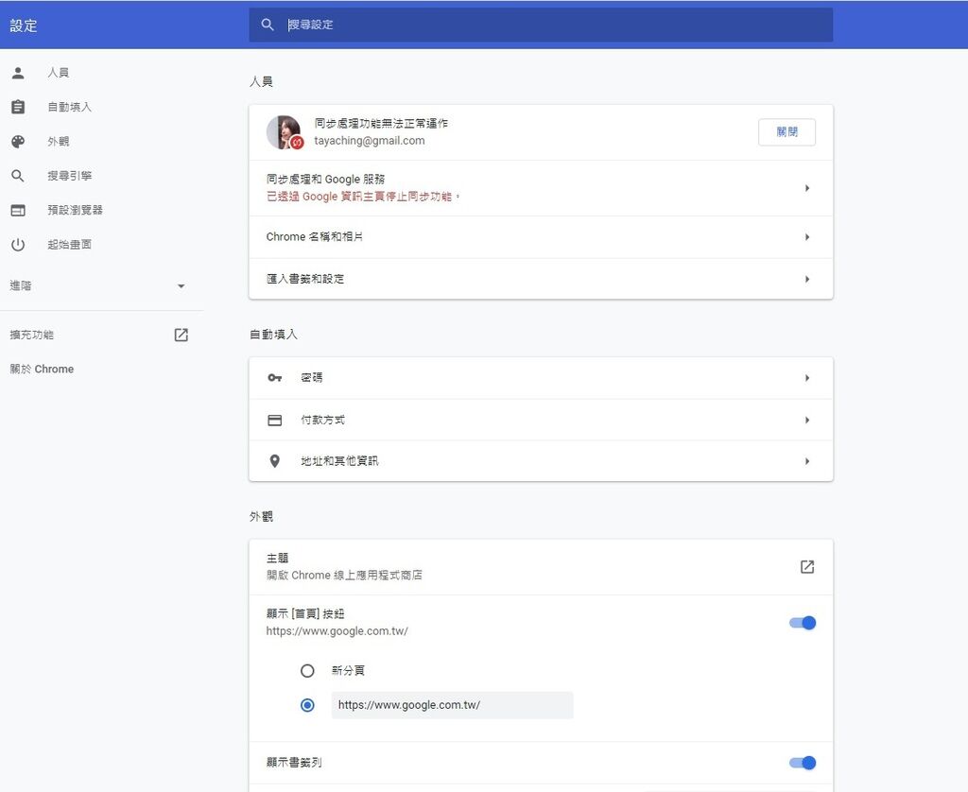Click the 起始畫面 power icon in sidebar

pos(18,245)
